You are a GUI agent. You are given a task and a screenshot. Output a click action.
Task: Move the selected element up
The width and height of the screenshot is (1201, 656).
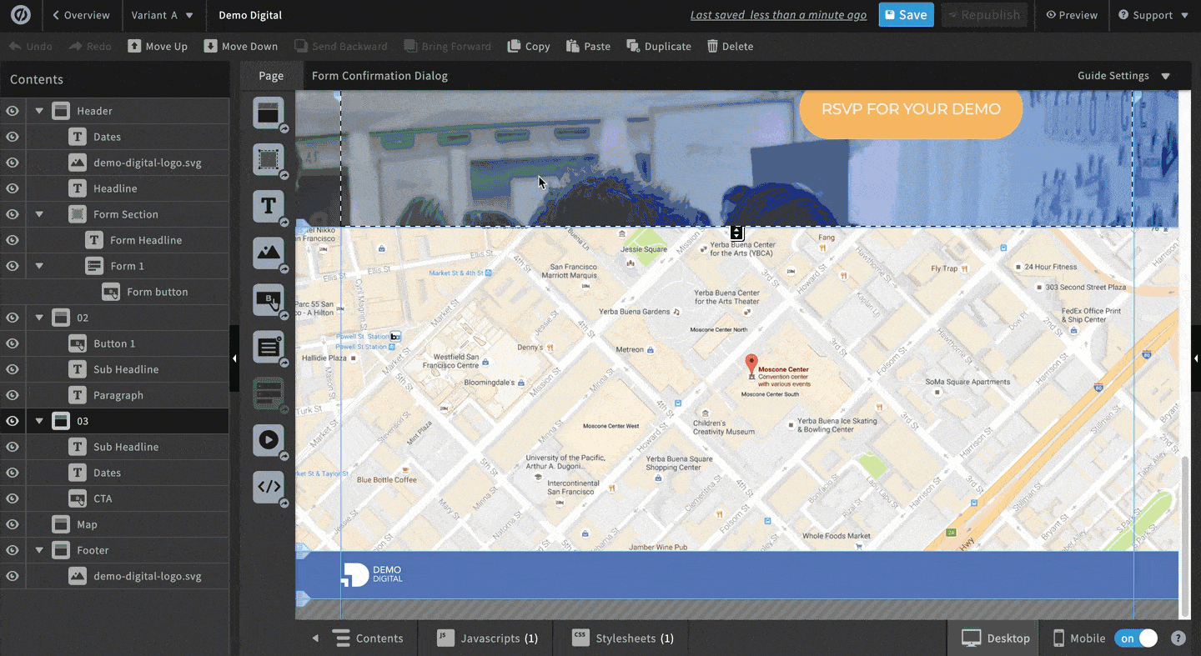click(x=158, y=46)
